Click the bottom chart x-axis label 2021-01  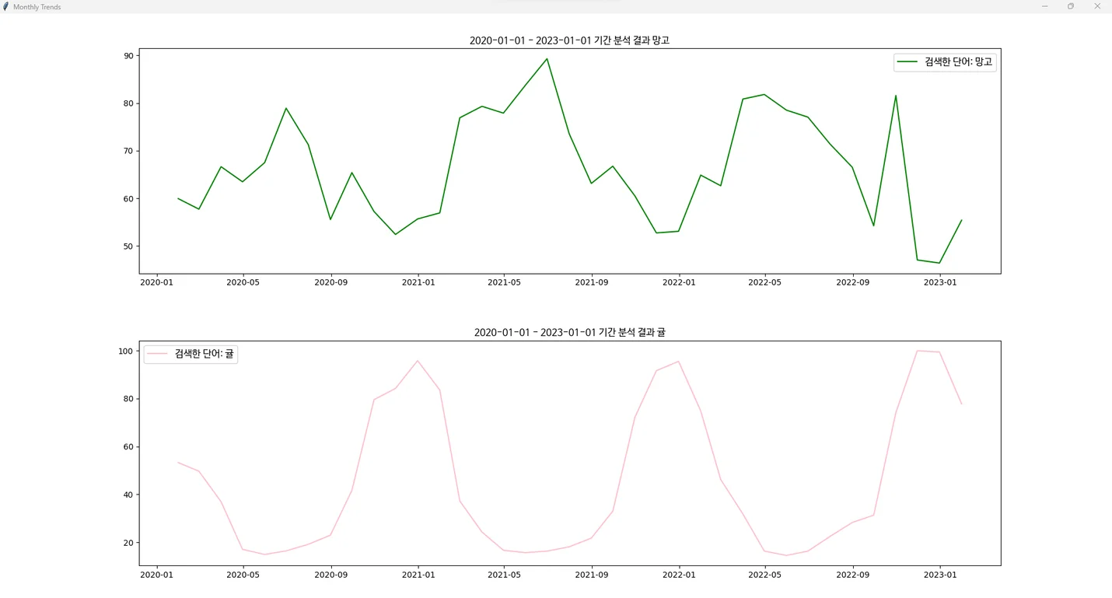point(418,575)
